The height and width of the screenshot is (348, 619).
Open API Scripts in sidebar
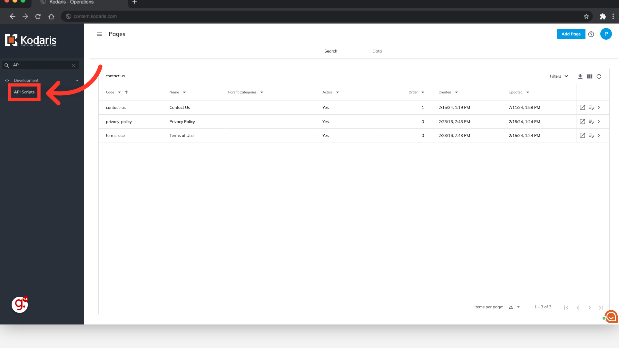24,92
